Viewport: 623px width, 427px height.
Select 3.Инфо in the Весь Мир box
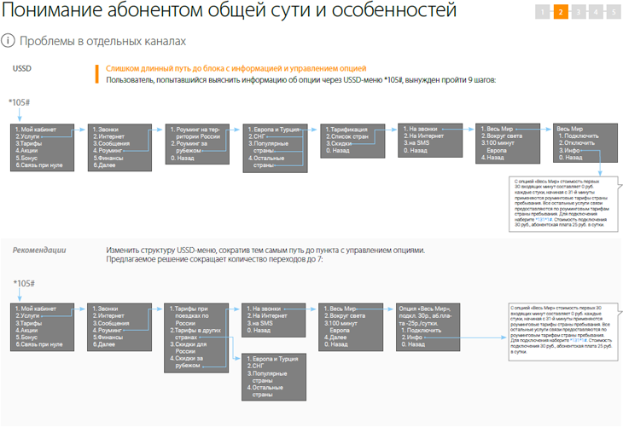coord(569,150)
